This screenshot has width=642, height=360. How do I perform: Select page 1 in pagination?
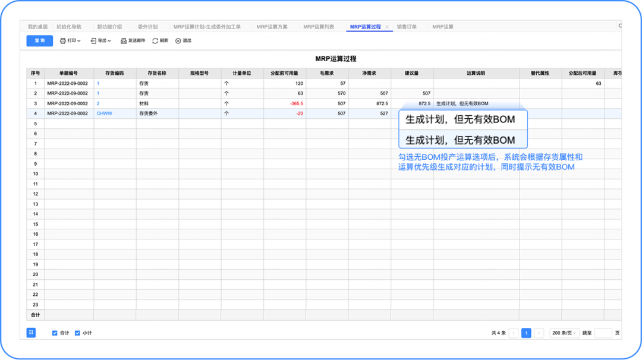point(526,333)
